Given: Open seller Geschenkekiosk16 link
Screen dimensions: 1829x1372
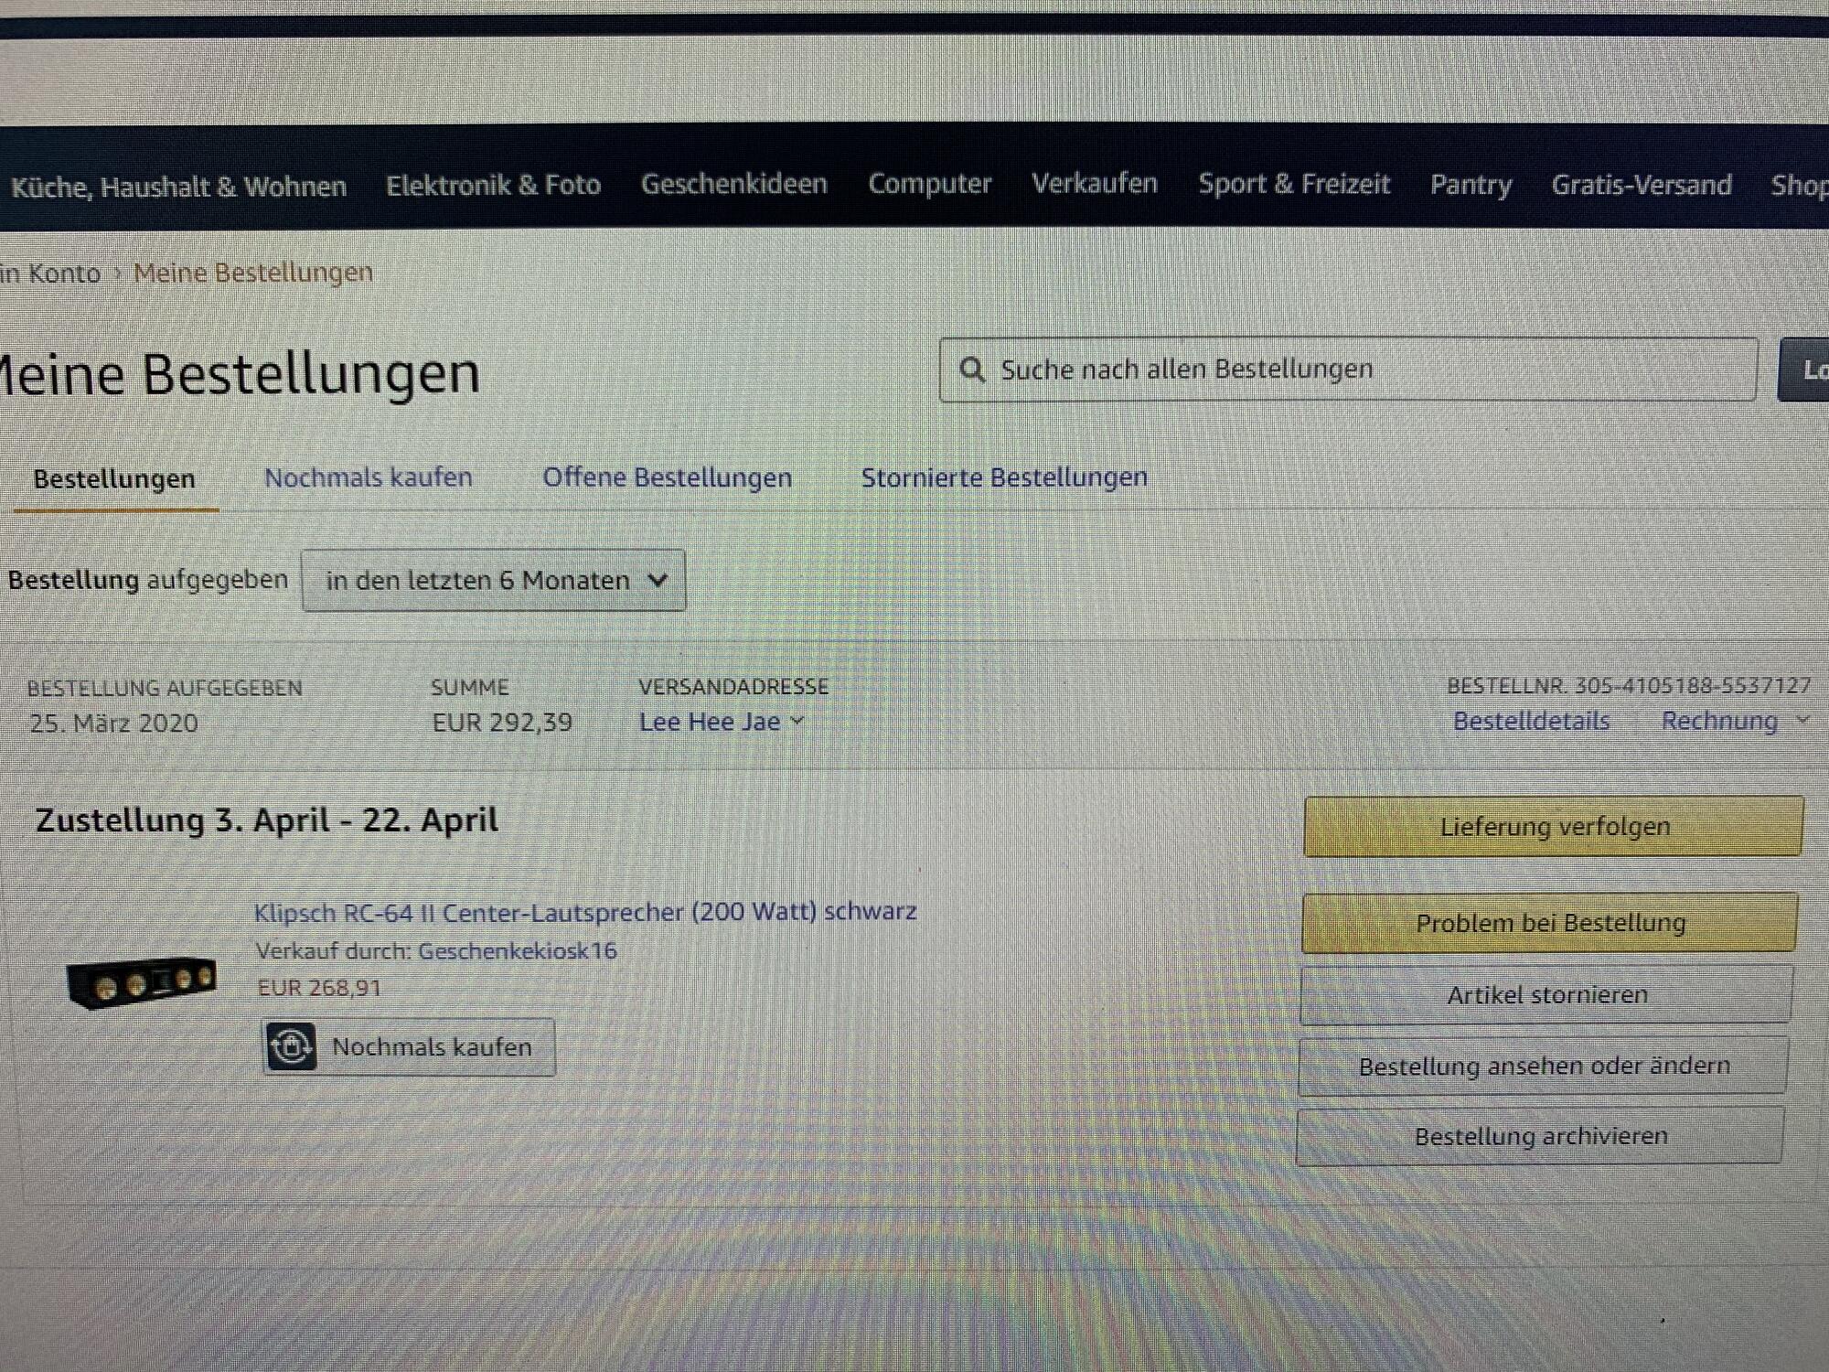Looking at the screenshot, I should (517, 951).
